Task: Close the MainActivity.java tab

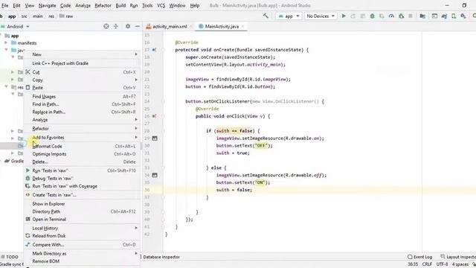Action: click(243, 27)
